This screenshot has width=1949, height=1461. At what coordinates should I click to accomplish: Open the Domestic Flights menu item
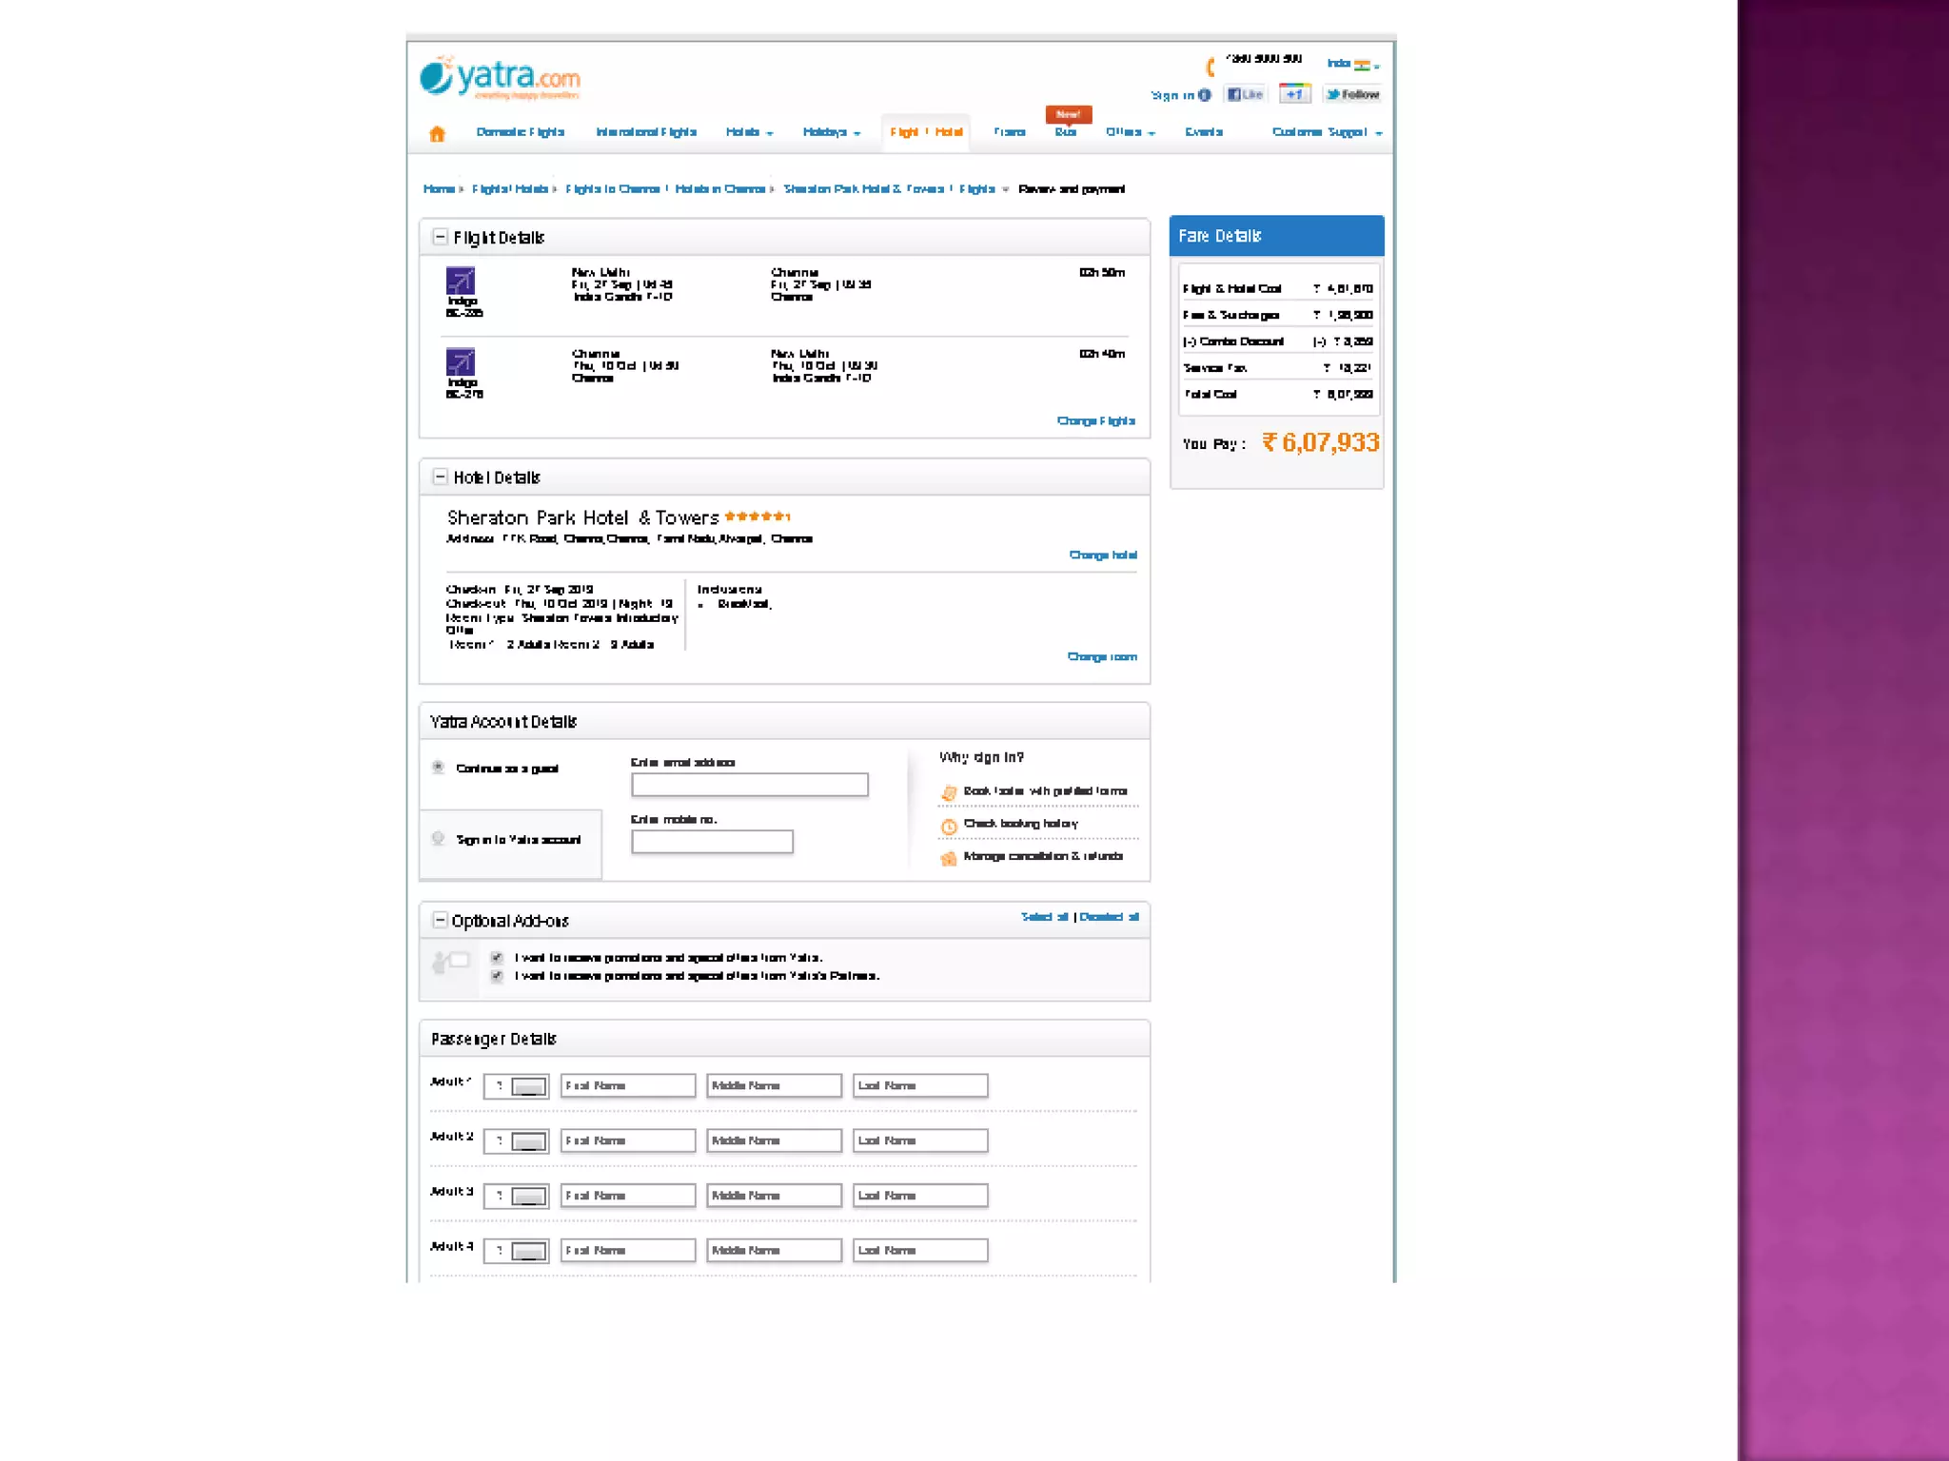[520, 132]
